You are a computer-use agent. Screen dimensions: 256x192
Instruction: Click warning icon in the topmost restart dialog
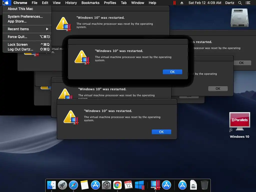[63, 24]
